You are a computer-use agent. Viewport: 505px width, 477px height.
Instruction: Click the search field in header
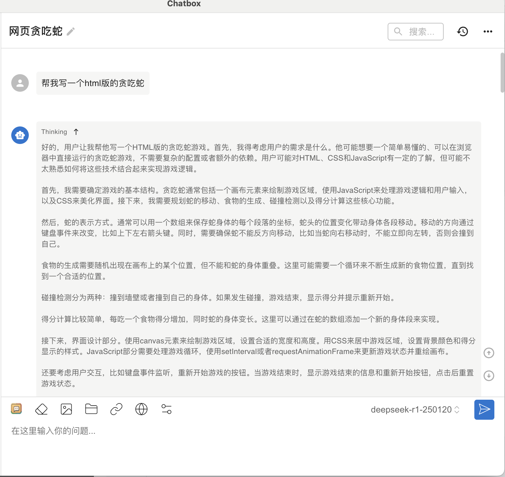(x=416, y=32)
